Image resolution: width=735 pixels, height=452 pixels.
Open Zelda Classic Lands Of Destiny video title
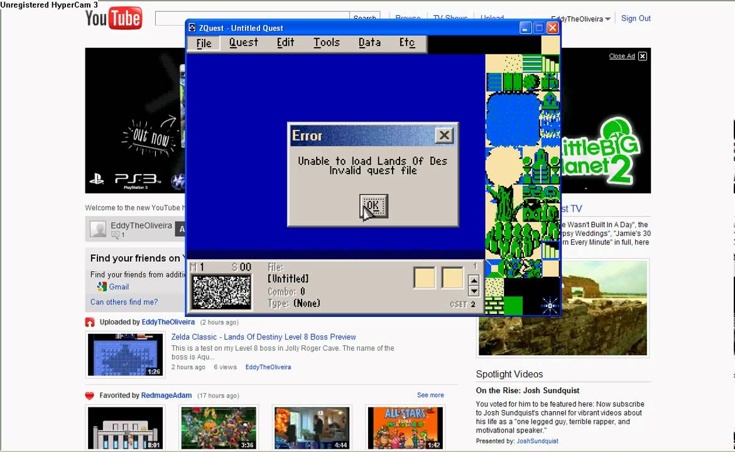tap(263, 336)
